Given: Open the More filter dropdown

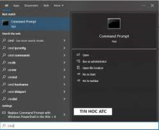Looking at the screenshot, I should tap(59, 6).
